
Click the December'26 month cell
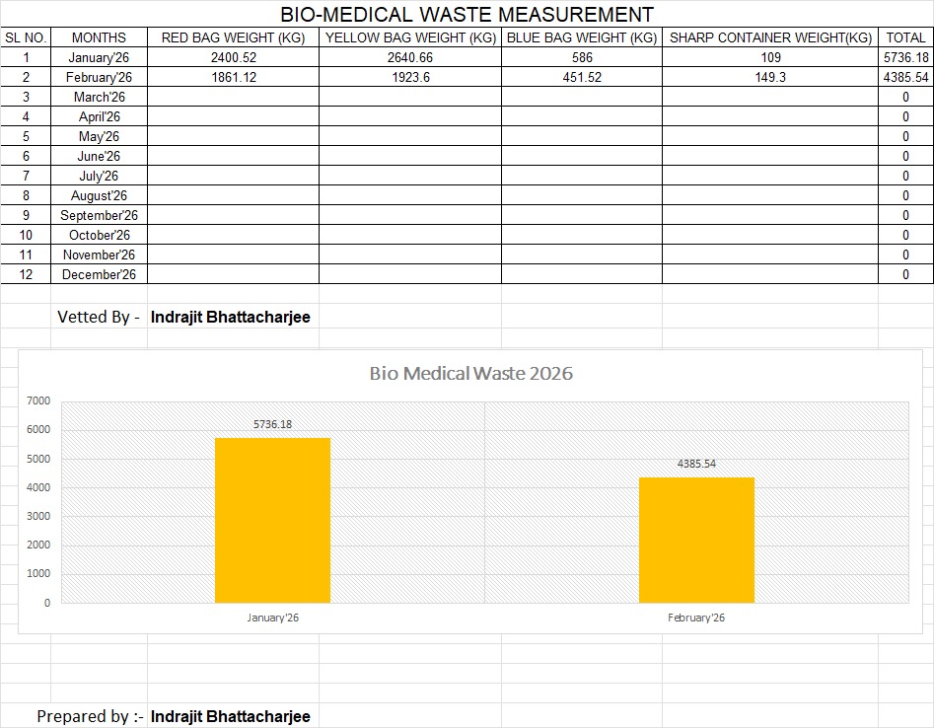tap(99, 274)
